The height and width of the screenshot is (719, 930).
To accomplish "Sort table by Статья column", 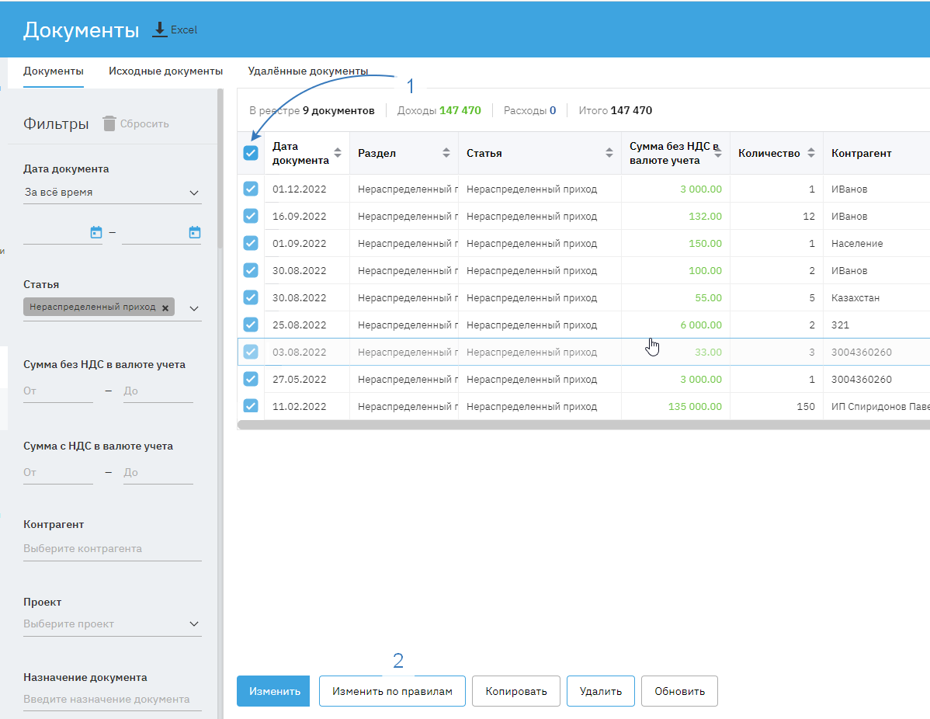I will click(609, 153).
